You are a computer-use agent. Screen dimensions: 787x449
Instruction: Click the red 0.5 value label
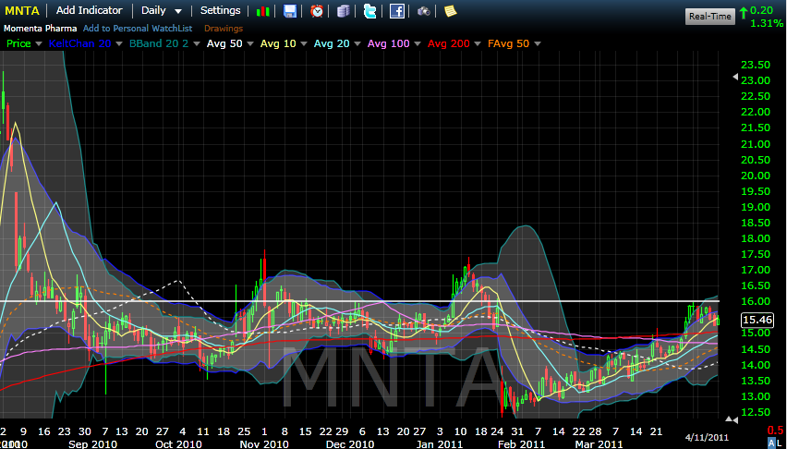776,431
